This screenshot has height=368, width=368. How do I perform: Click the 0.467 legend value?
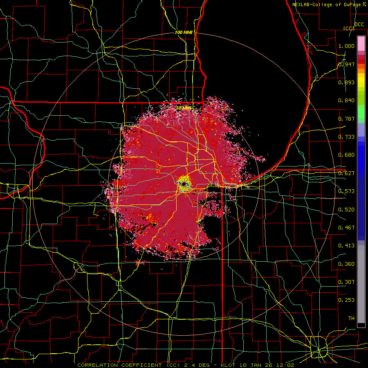(x=346, y=227)
